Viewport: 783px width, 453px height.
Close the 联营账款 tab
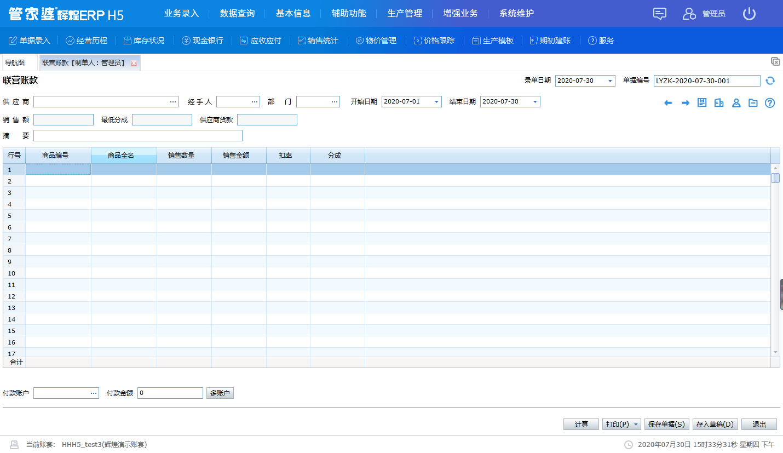134,64
